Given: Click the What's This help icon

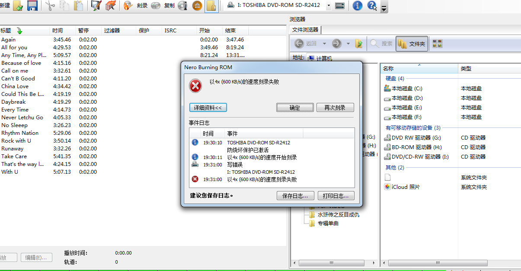Looking at the screenshot, I should [x=372, y=6].
